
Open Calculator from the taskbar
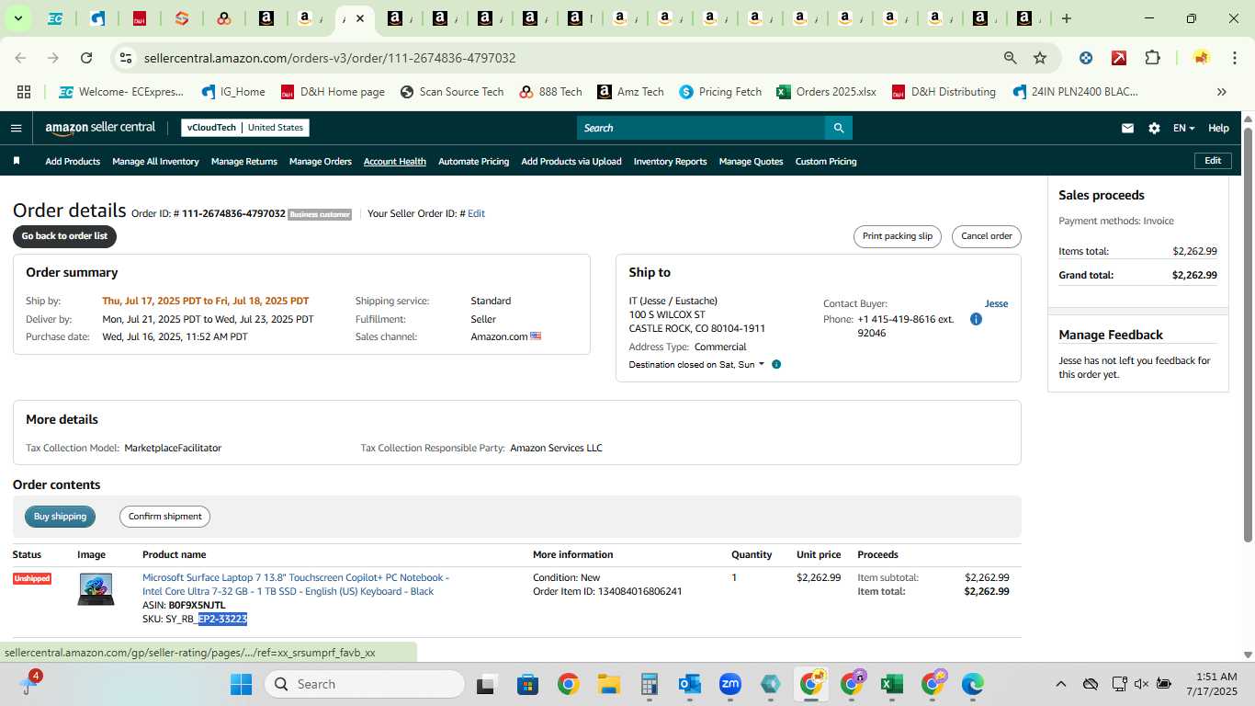(649, 684)
